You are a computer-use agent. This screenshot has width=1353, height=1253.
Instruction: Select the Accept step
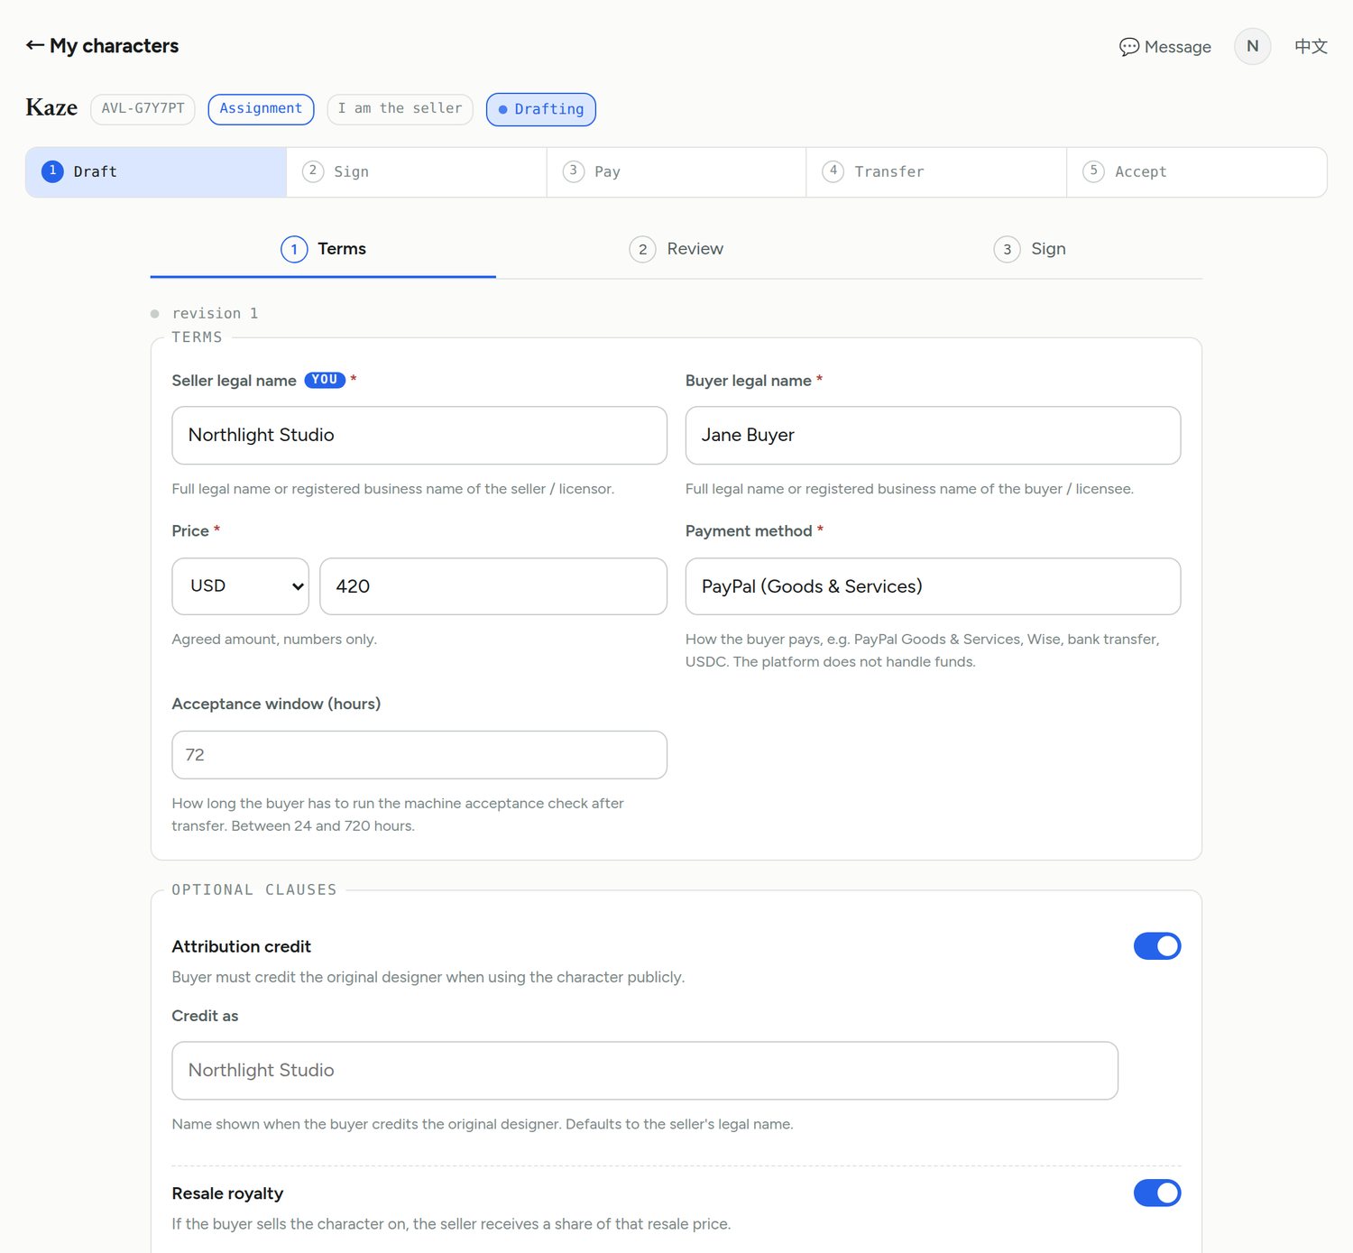pyautogui.click(x=1197, y=172)
